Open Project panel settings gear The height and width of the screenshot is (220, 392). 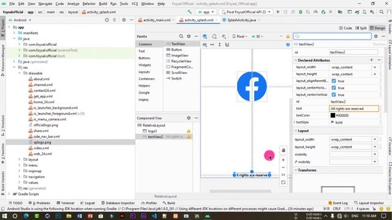coord(124,20)
